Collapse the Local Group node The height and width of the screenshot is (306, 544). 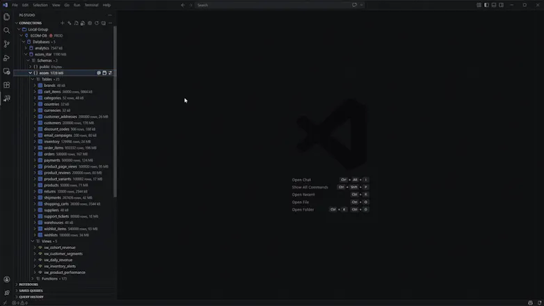(19, 29)
